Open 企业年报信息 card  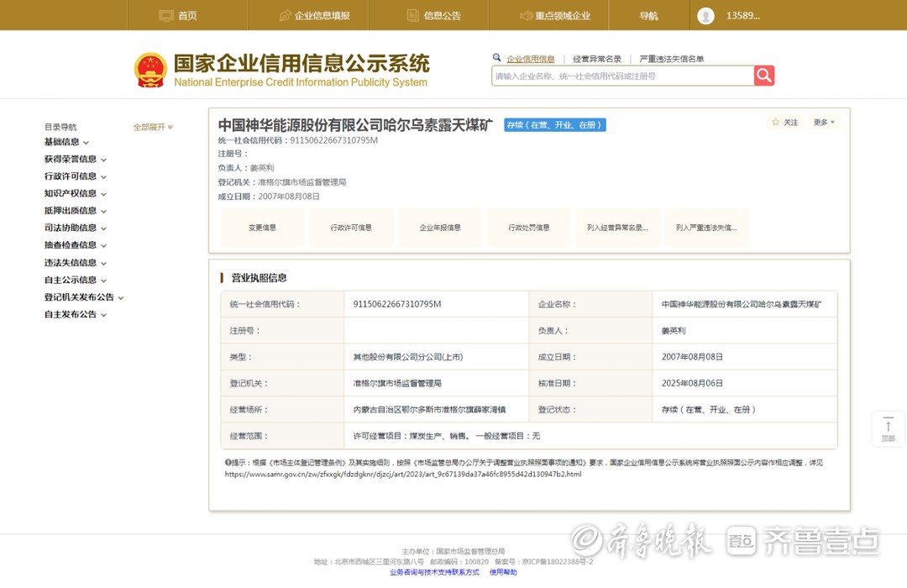440,228
